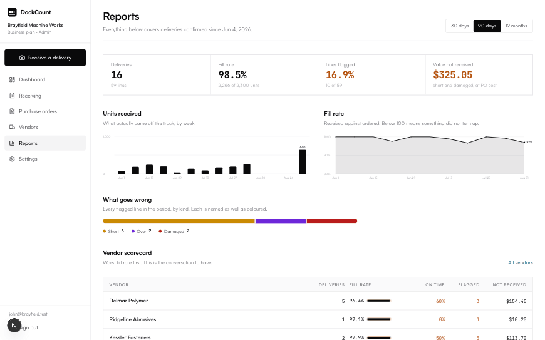The height and width of the screenshot is (340, 545).
Task: Switch range to 30 days
Action: [x=460, y=26]
